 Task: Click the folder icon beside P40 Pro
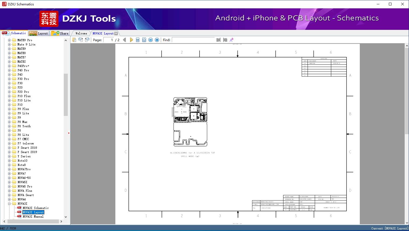[14, 70]
